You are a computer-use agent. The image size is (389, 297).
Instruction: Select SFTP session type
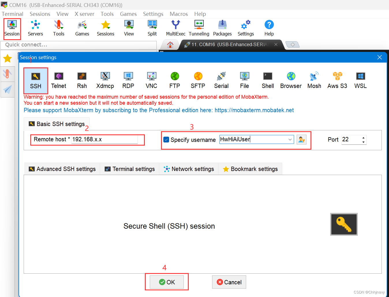point(198,81)
